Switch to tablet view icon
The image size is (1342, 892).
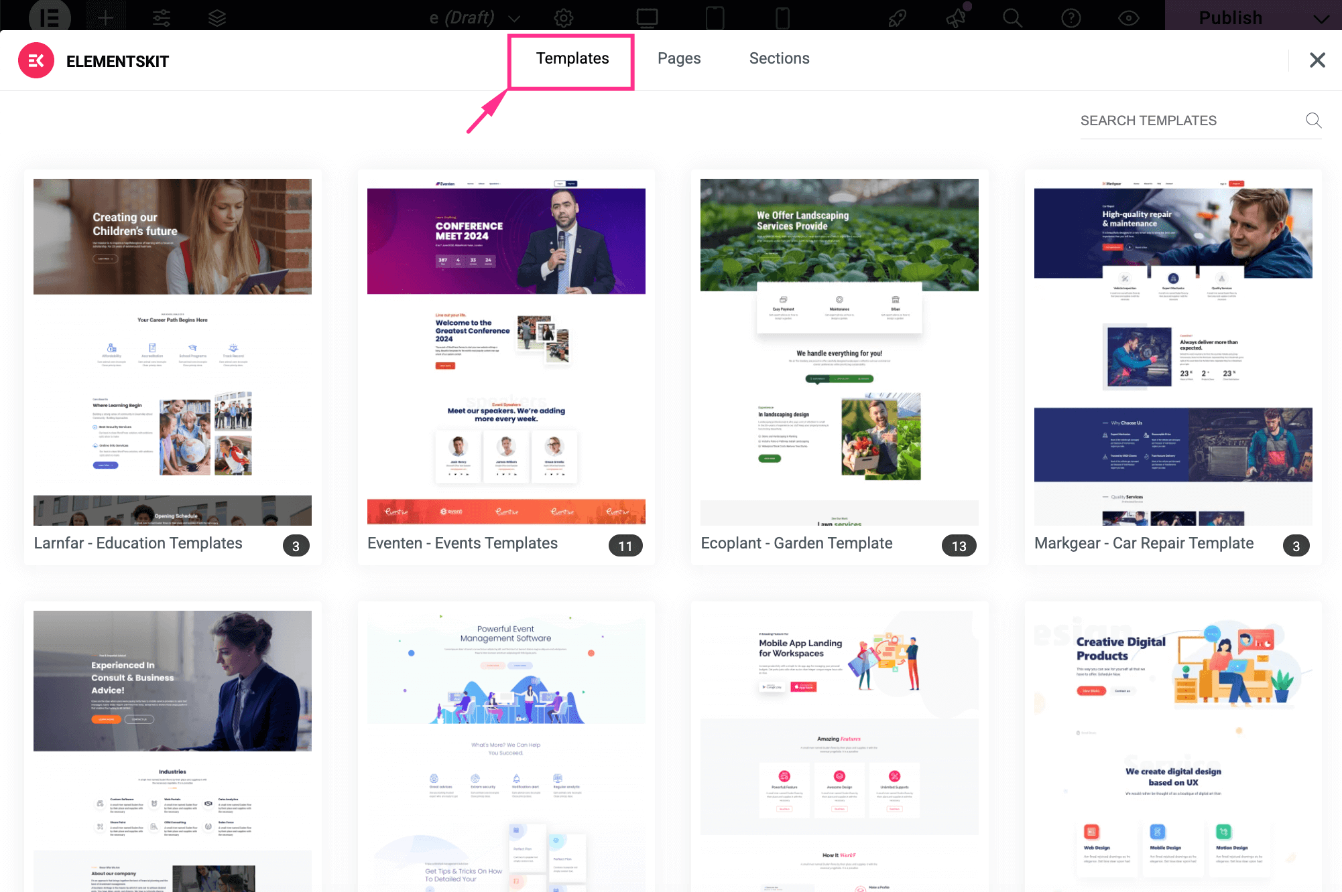click(x=715, y=17)
